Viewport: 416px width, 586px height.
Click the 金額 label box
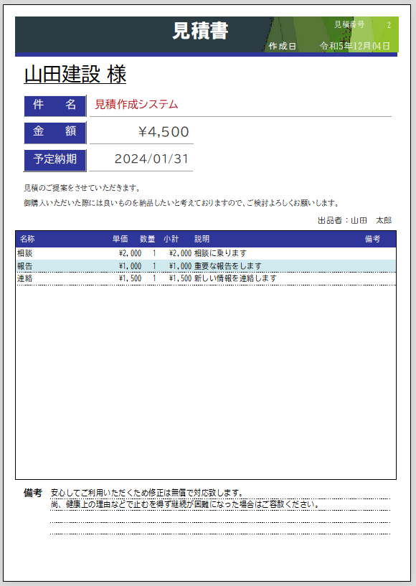tap(55, 132)
